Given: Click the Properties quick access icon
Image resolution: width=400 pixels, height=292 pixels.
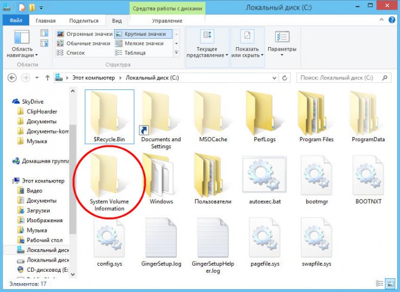Looking at the screenshot, I should (22, 8).
